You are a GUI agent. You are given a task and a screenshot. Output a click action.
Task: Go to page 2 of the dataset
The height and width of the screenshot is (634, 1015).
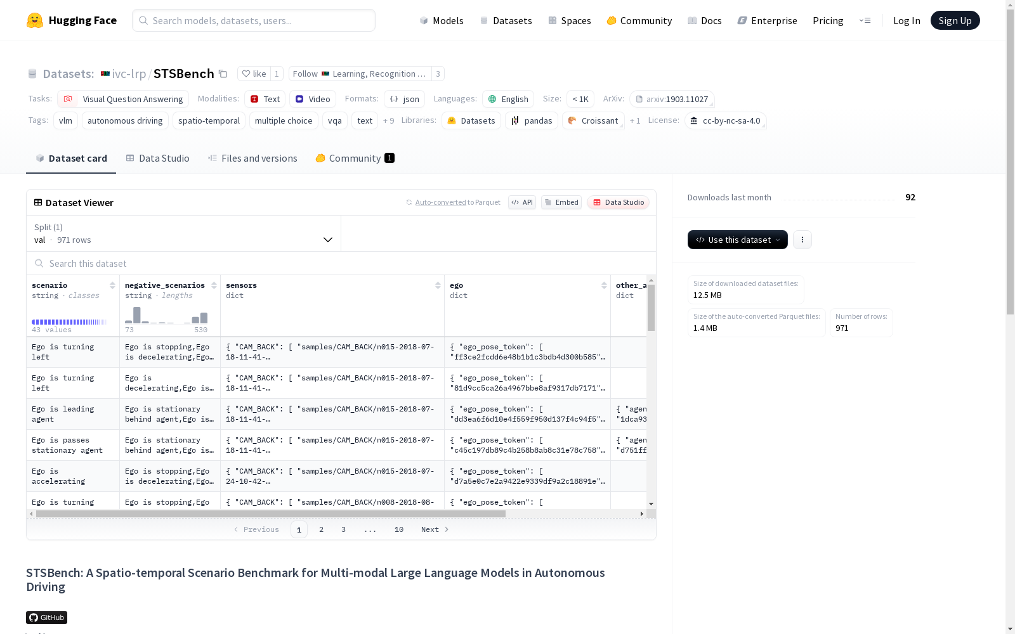point(322,529)
